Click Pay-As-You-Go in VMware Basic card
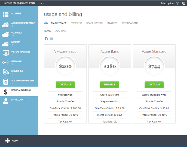Screen dimensions: 187x147 65,102
